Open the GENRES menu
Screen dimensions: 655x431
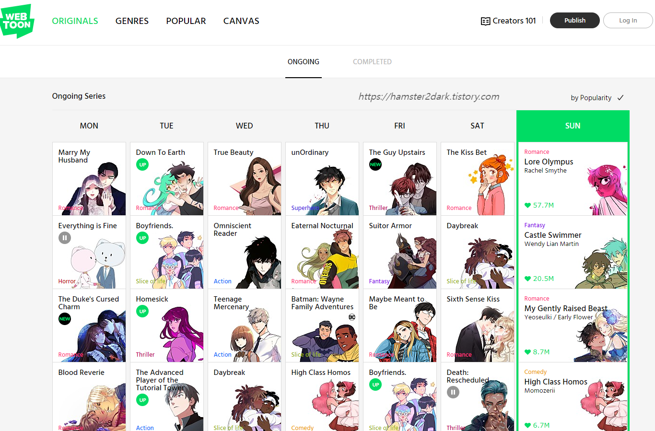pyautogui.click(x=132, y=21)
